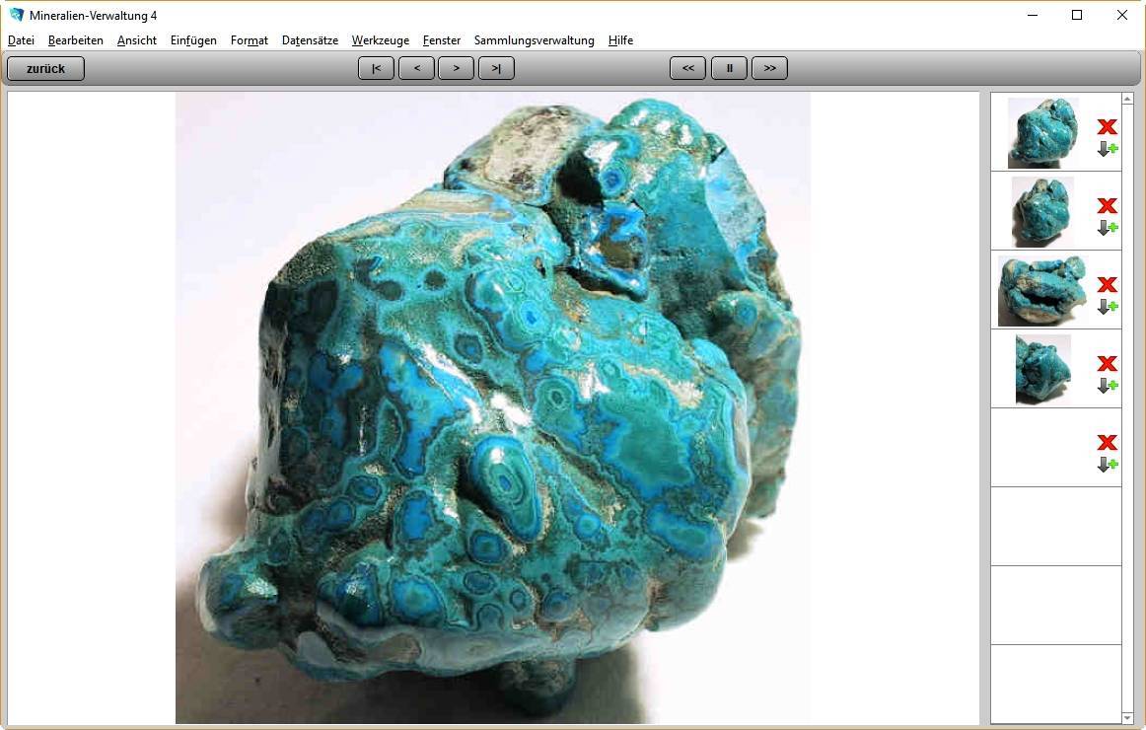The width and height of the screenshot is (1146, 730).
Task: Go to previous record with < button
Action: (x=416, y=68)
